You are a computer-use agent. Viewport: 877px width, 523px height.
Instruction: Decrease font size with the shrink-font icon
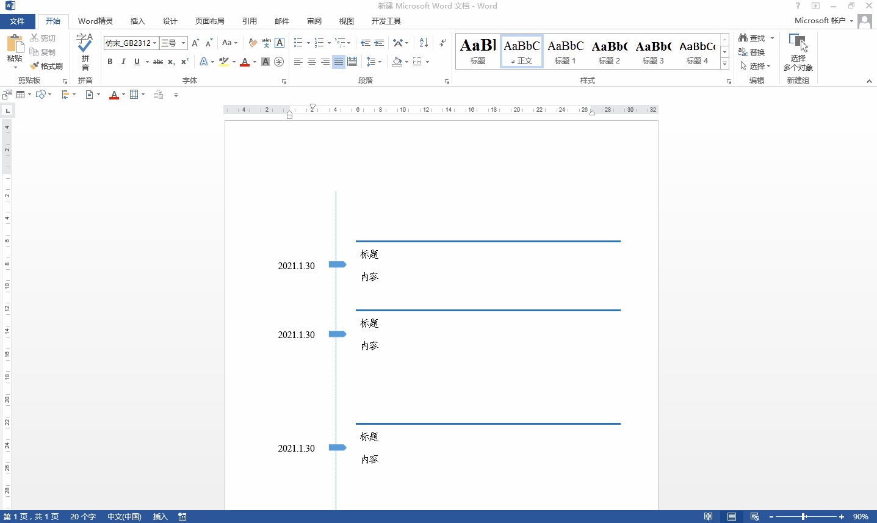pos(209,43)
